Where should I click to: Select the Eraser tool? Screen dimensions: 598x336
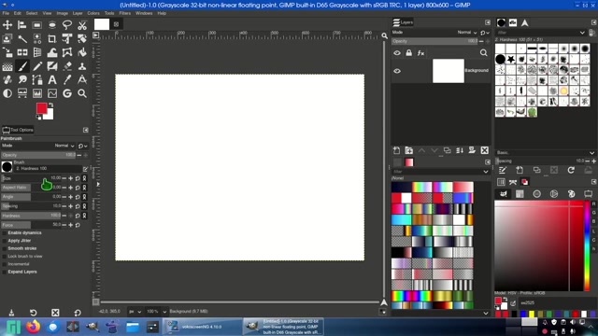coord(67,66)
